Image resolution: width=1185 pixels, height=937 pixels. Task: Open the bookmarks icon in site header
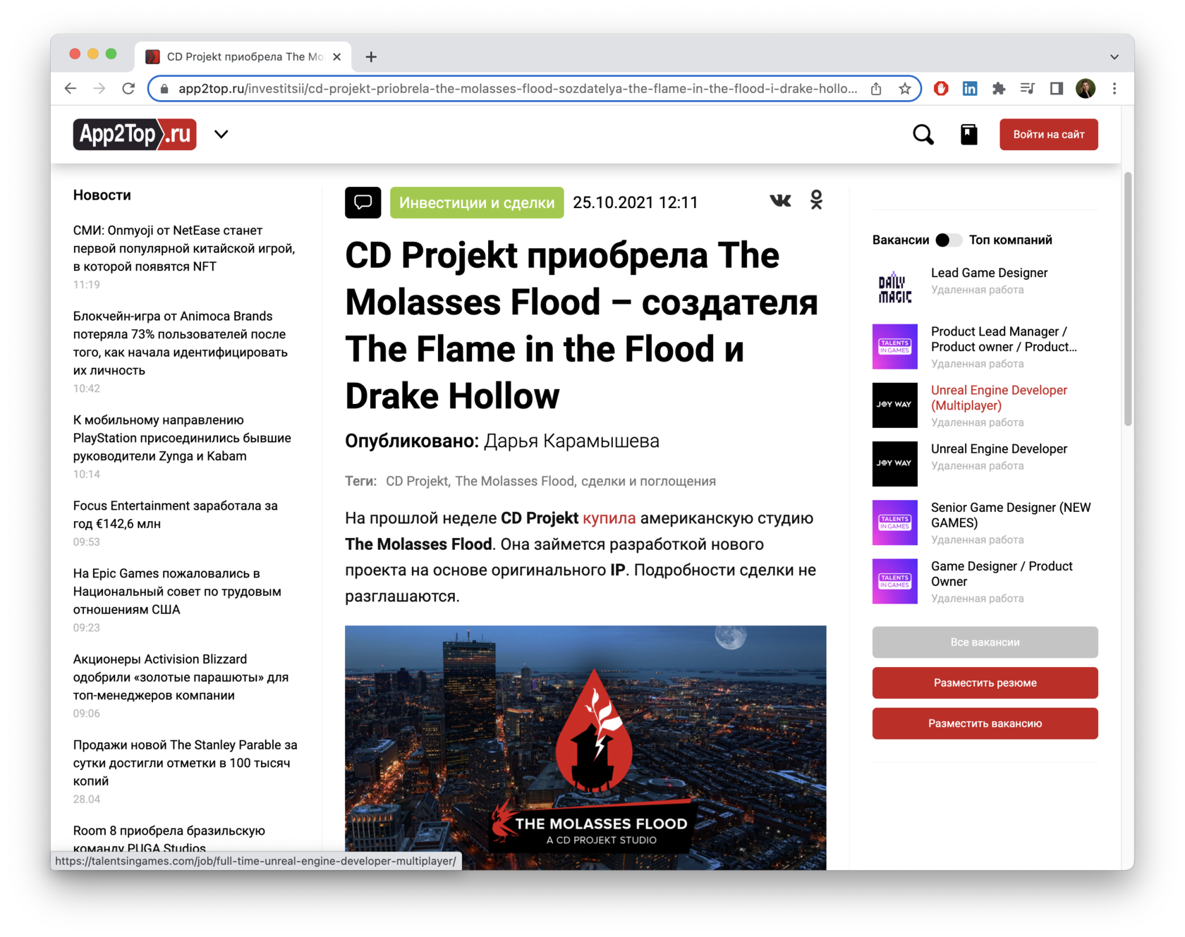point(968,135)
